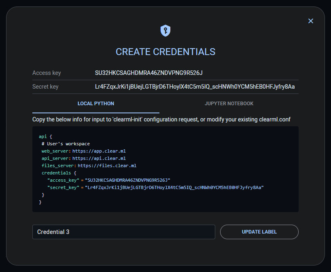Select the LOCAL PYTHON tab
Viewport: 331px width, 272px height.
95,104
